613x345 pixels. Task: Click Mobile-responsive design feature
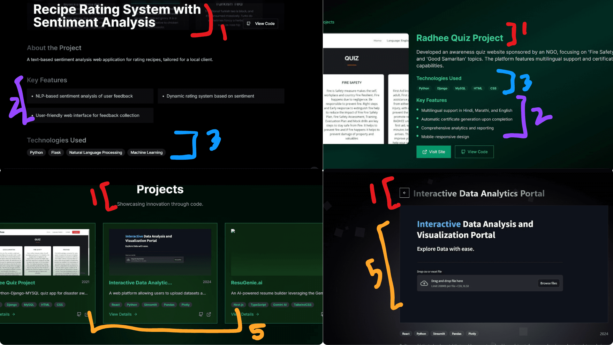pos(445,137)
